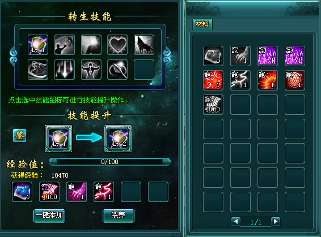This screenshot has height=237, width=321.
Task: Select the red shield pet material
Action: coord(295,80)
